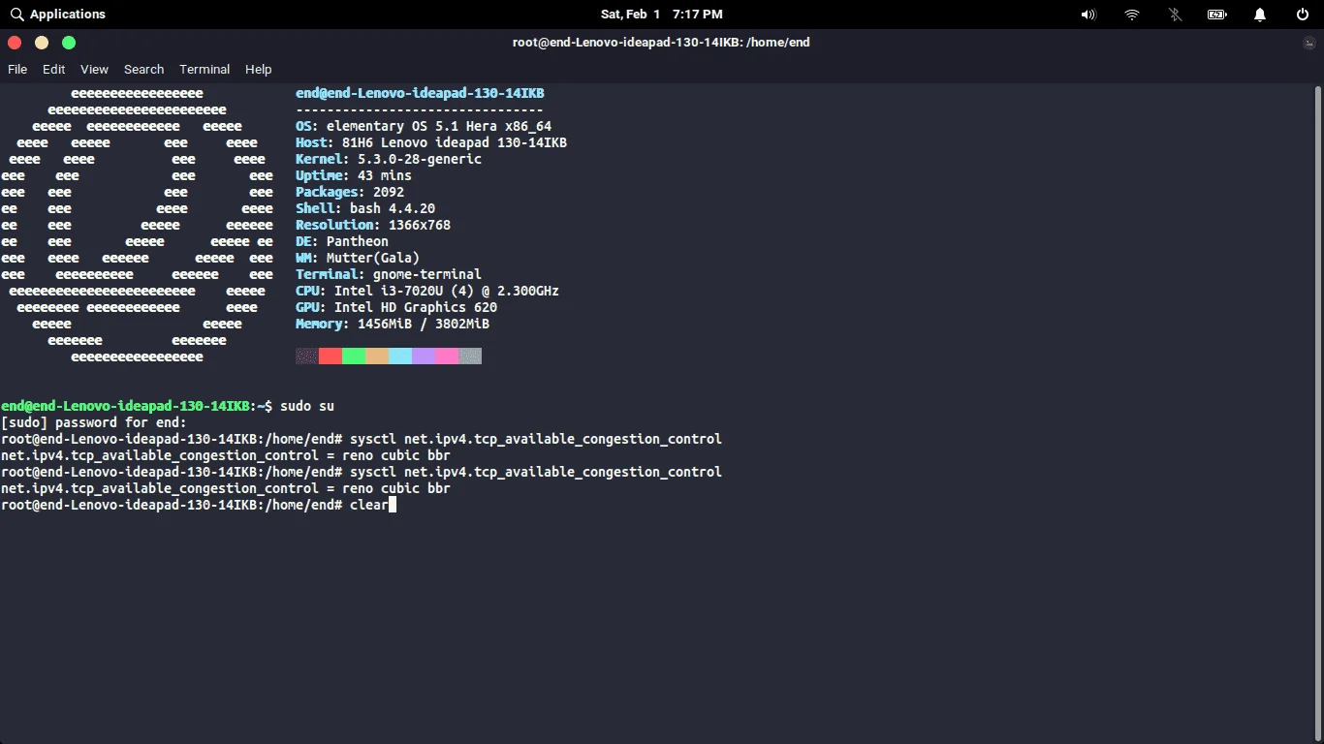
Task: Open the Terminal menu
Action: 205,70
